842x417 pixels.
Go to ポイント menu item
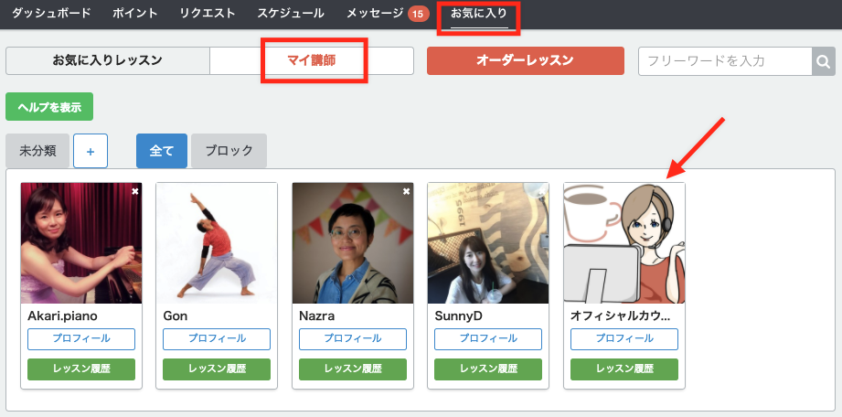[x=135, y=13]
